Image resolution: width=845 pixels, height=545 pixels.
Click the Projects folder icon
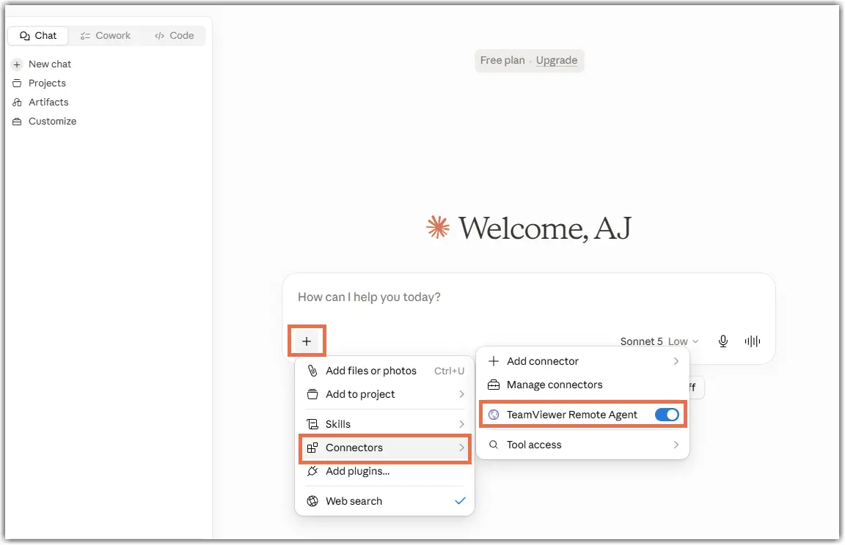[x=17, y=83]
